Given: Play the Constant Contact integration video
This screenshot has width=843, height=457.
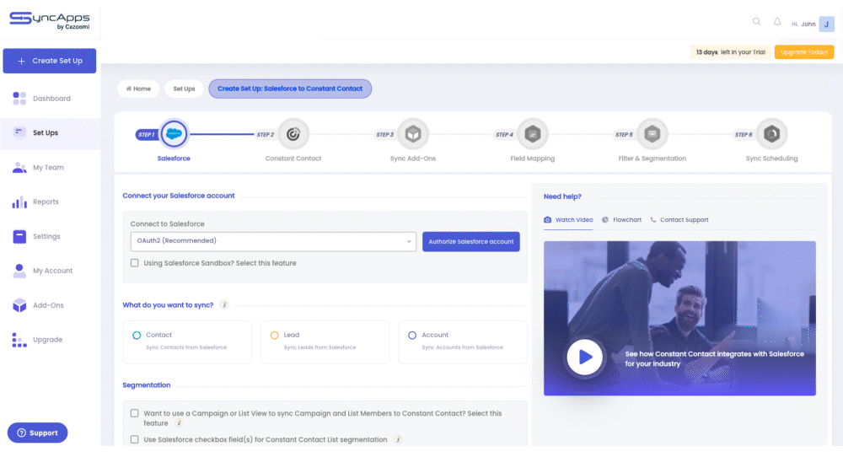Looking at the screenshot, I should 584,357.
